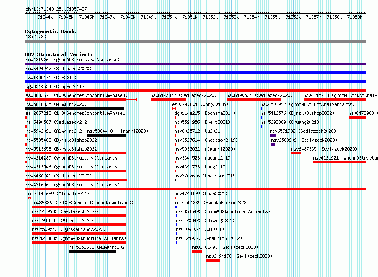
Task: Select nsv5698369 Chuang2021 label
Action: [x=290, y=122]
